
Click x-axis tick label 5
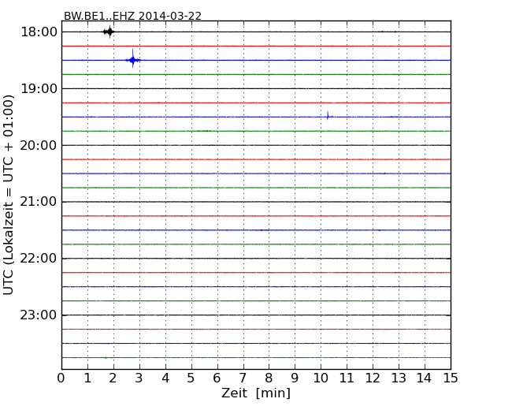[x=191, y=378]
